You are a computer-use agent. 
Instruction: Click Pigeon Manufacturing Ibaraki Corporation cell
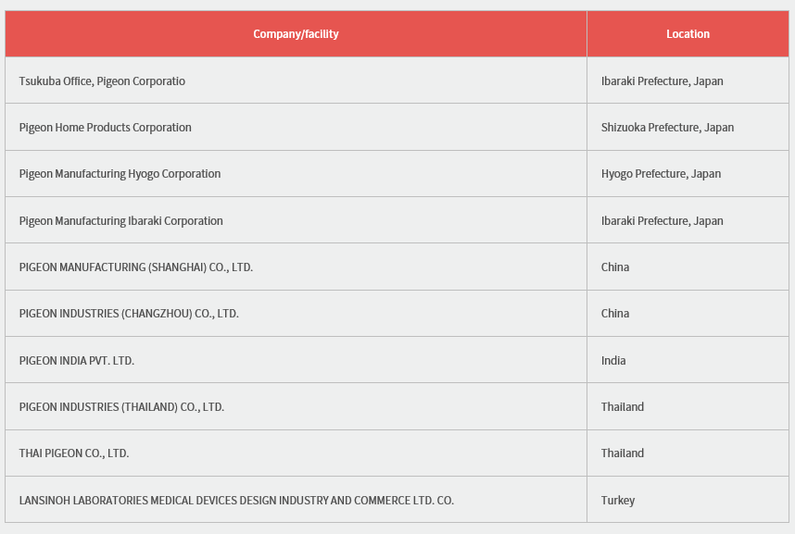click(x=121, y=221)
